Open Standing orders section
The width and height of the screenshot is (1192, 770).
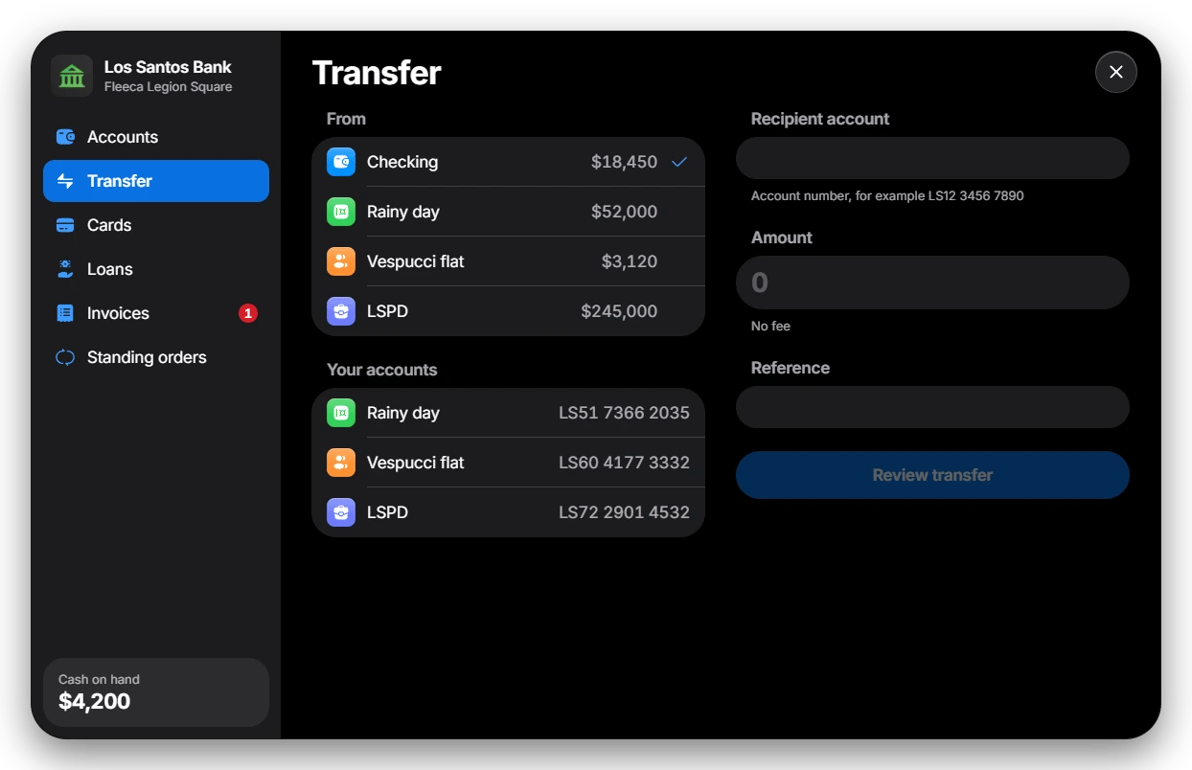156,357
